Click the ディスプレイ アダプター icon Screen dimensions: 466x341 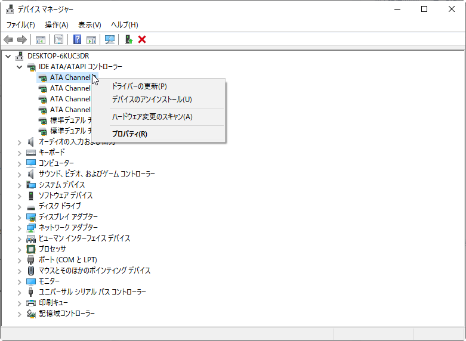[31, 217]
